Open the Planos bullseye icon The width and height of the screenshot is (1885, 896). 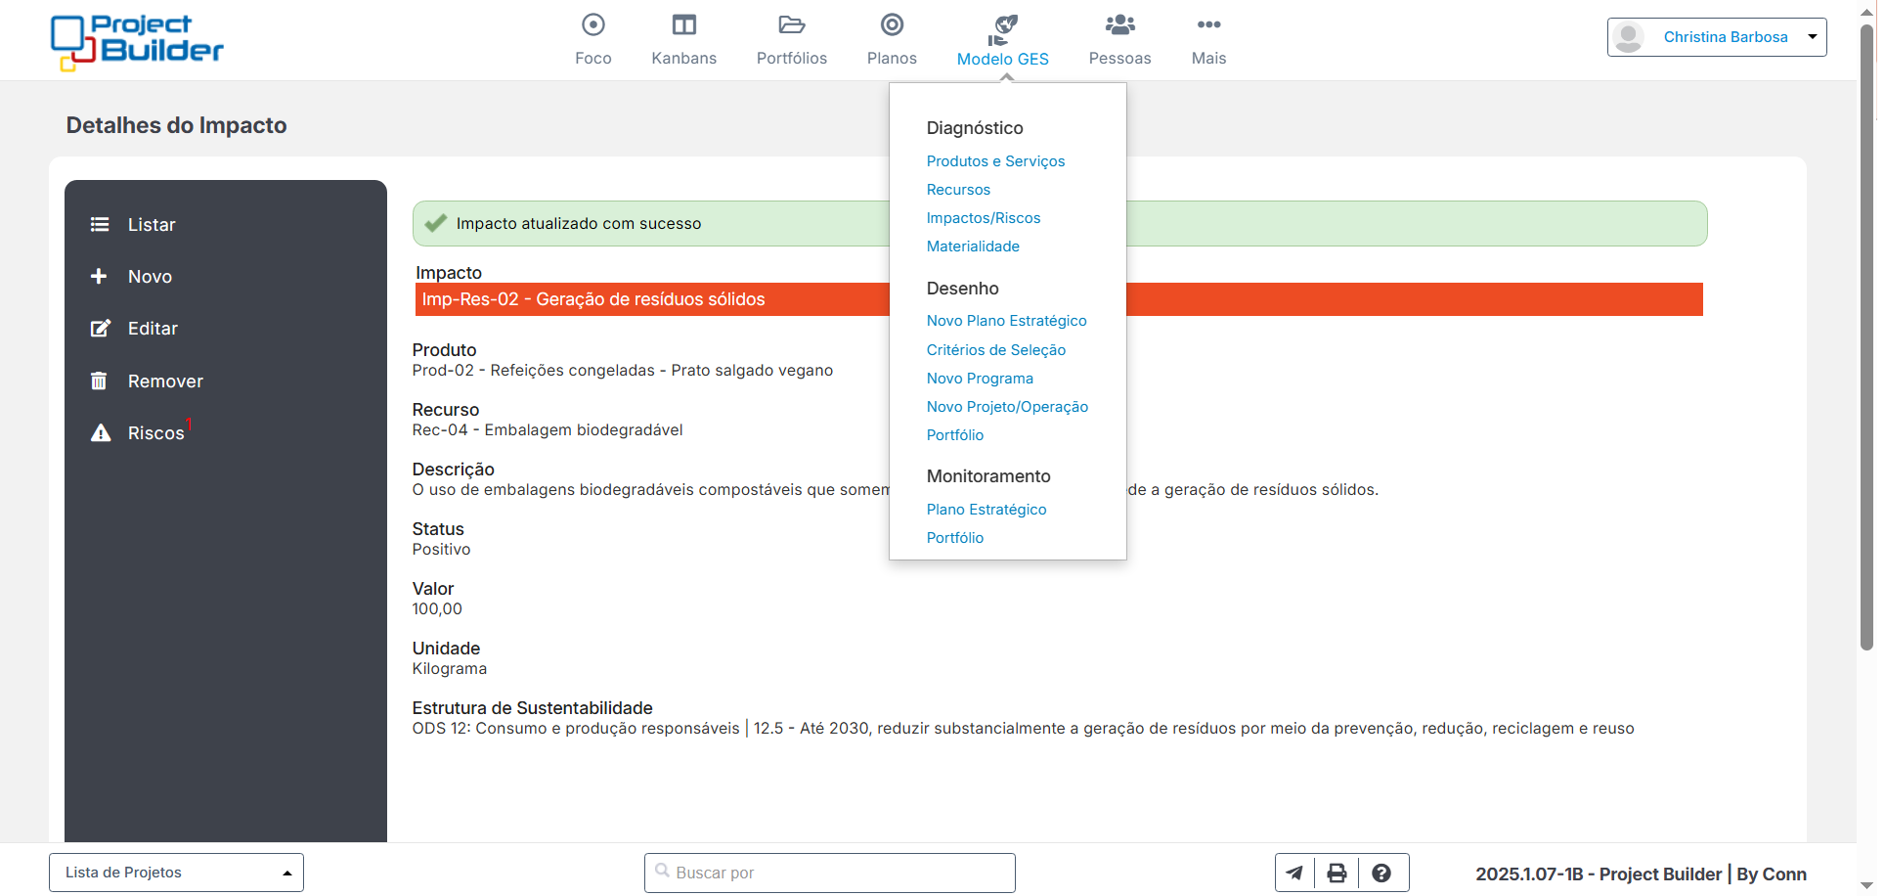(x=892, y=24)
